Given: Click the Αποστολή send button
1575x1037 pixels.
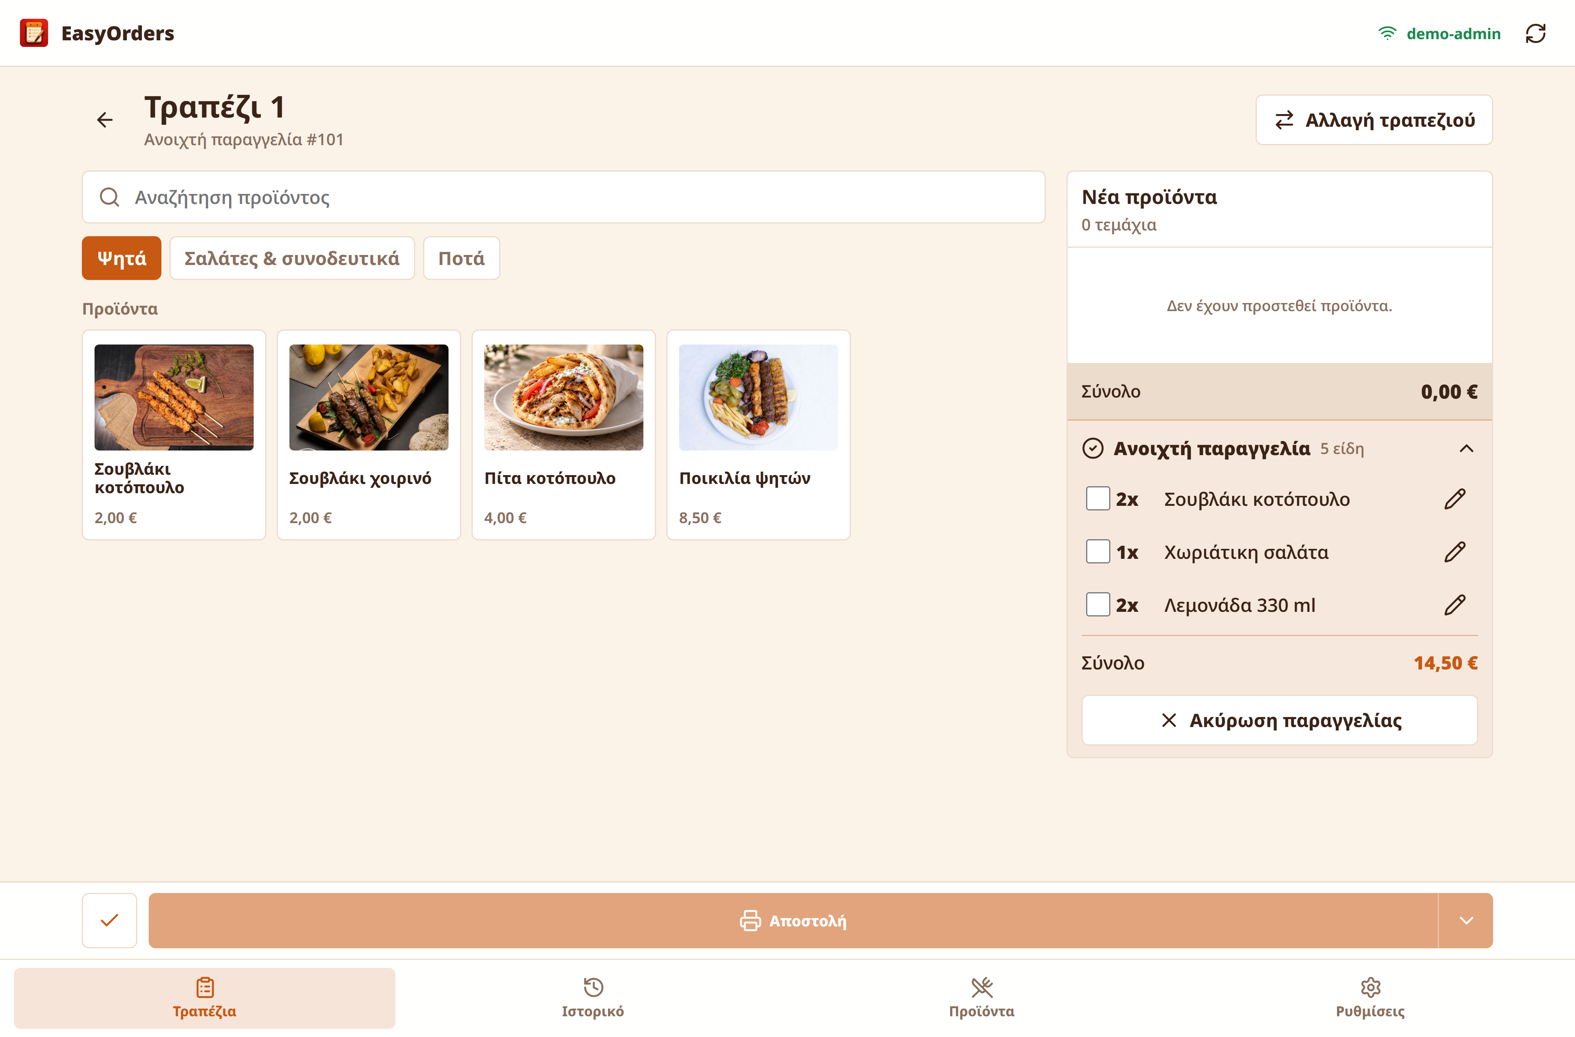Looking at the screenshot, I should point(793,920).
